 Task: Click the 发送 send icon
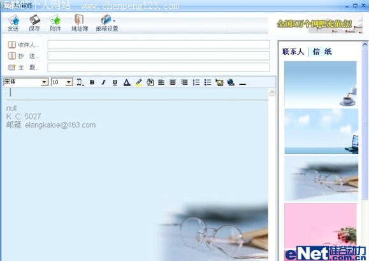tap(13, 23)
